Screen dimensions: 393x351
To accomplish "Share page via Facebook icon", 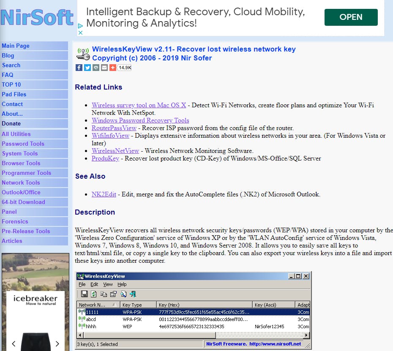I will (x=79, y=68).
